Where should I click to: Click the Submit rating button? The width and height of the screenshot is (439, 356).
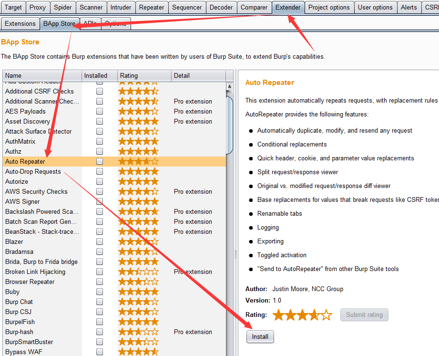(x=364, y=314)
